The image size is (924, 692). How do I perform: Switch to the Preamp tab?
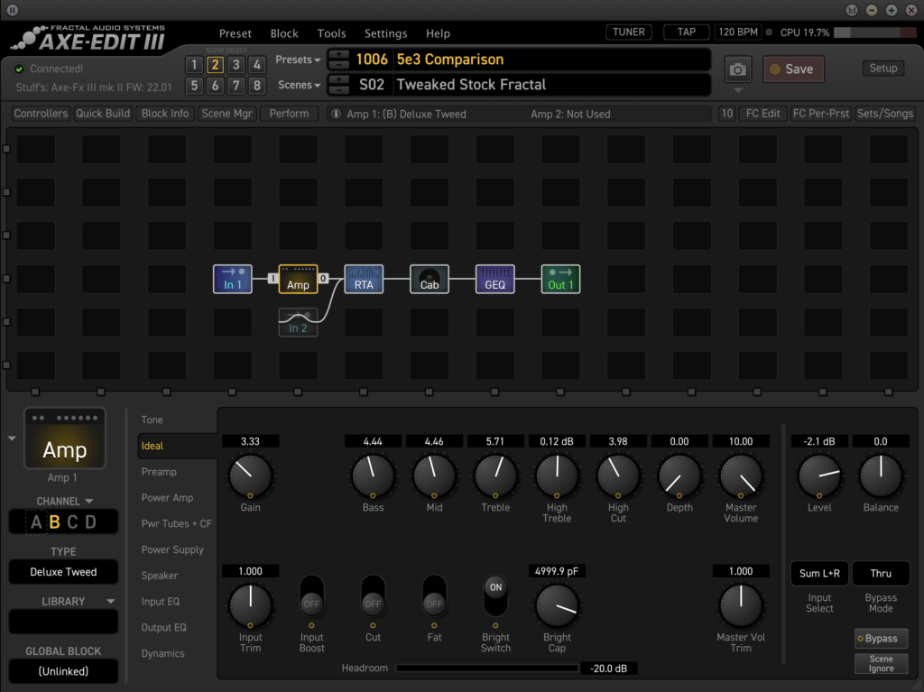pos(159,472)
